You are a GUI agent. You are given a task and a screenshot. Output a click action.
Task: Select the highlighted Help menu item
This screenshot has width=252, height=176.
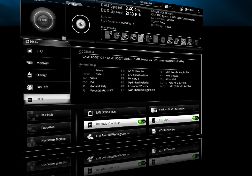47,99
